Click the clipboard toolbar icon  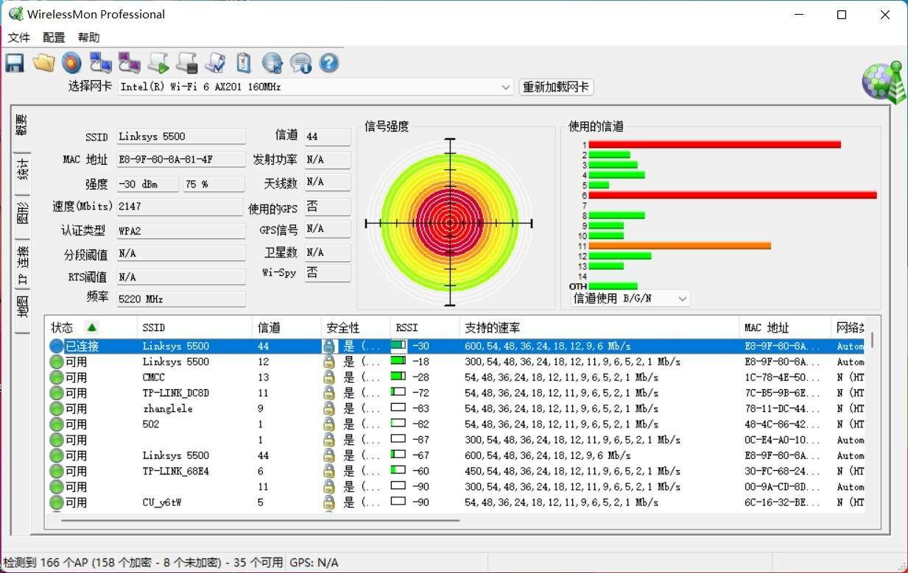point(244,63)
